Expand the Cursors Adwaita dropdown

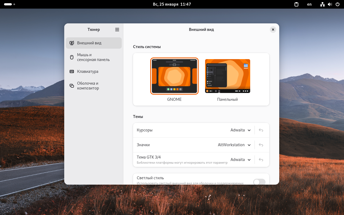[241, 130]
